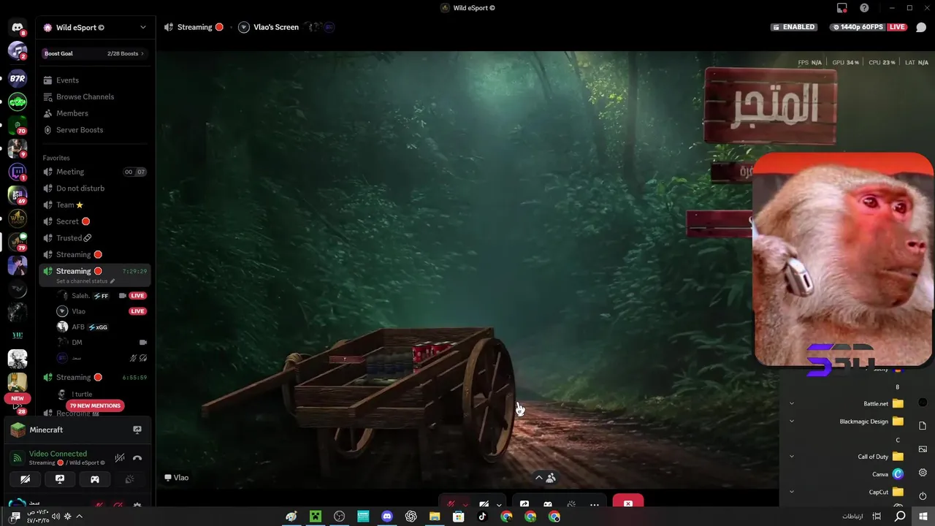
Task: Open OBS Studio from the taskbar
Action: 340,517
